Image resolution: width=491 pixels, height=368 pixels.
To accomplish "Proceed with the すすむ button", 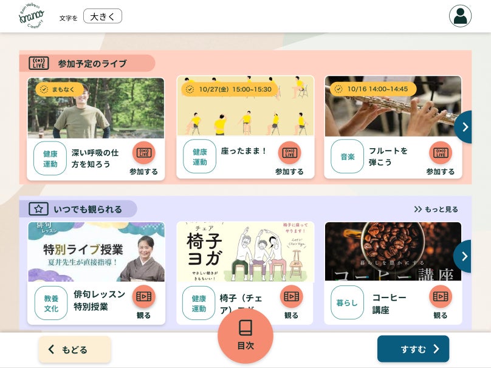I will coord(413,349).
